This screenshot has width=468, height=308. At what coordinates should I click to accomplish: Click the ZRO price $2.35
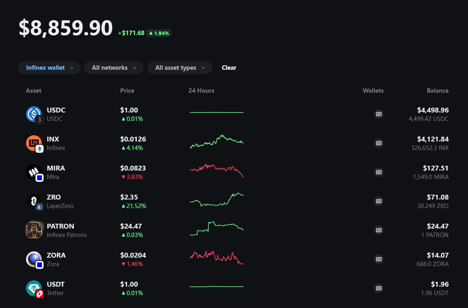129,197
